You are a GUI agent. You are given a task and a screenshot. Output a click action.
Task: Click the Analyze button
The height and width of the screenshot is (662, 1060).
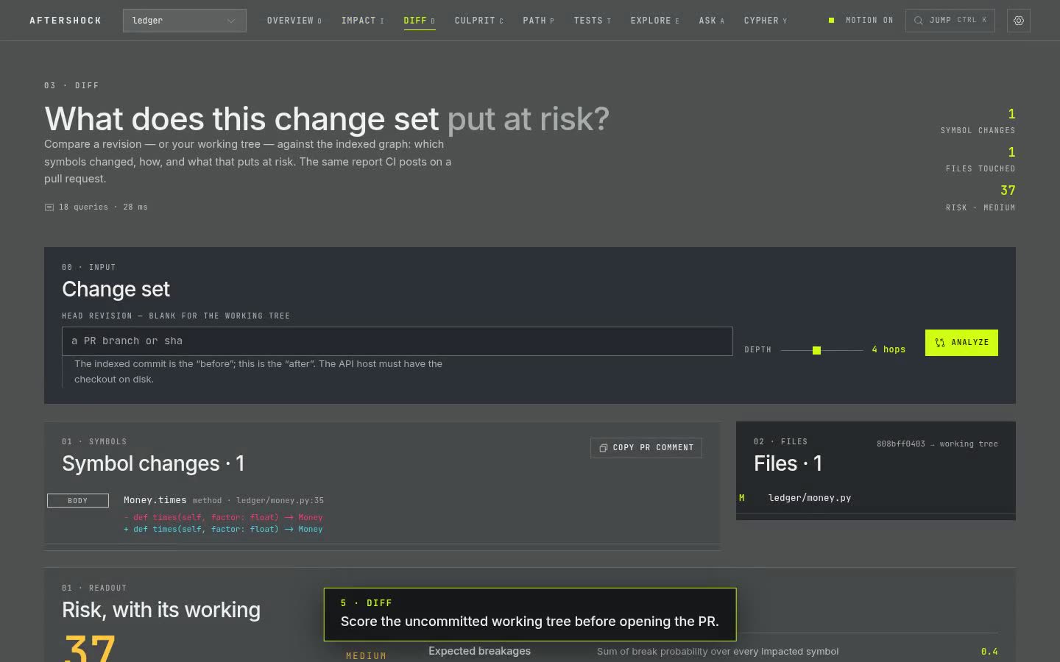(x=961, y=343)
